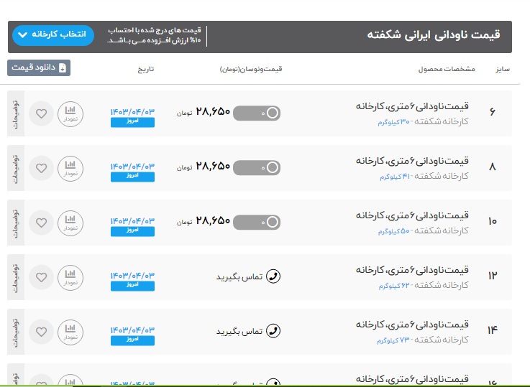Expand توضیحات tab of size 12 row
The image size is (530, 387).
point(17,276)
